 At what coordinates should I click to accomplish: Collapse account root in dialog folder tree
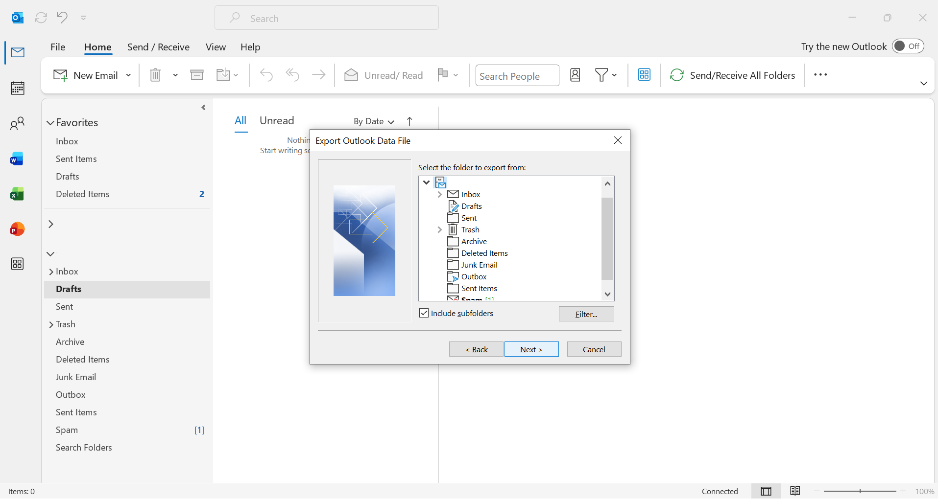coord(426,182)
